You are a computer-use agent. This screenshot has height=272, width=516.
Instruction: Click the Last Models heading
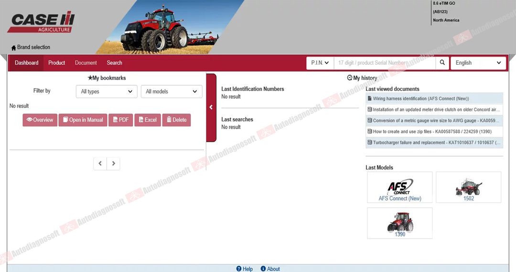[x=379, y=167]
